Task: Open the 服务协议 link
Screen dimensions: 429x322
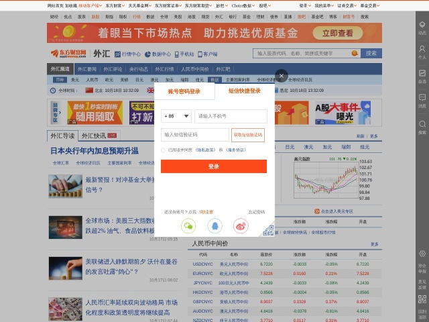Action: pyautogui.click(x=236, y=150)
